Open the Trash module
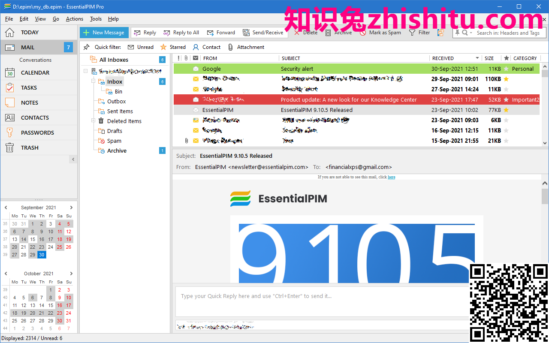The width and height of the screenshot is (549, 343). point(39,147)
